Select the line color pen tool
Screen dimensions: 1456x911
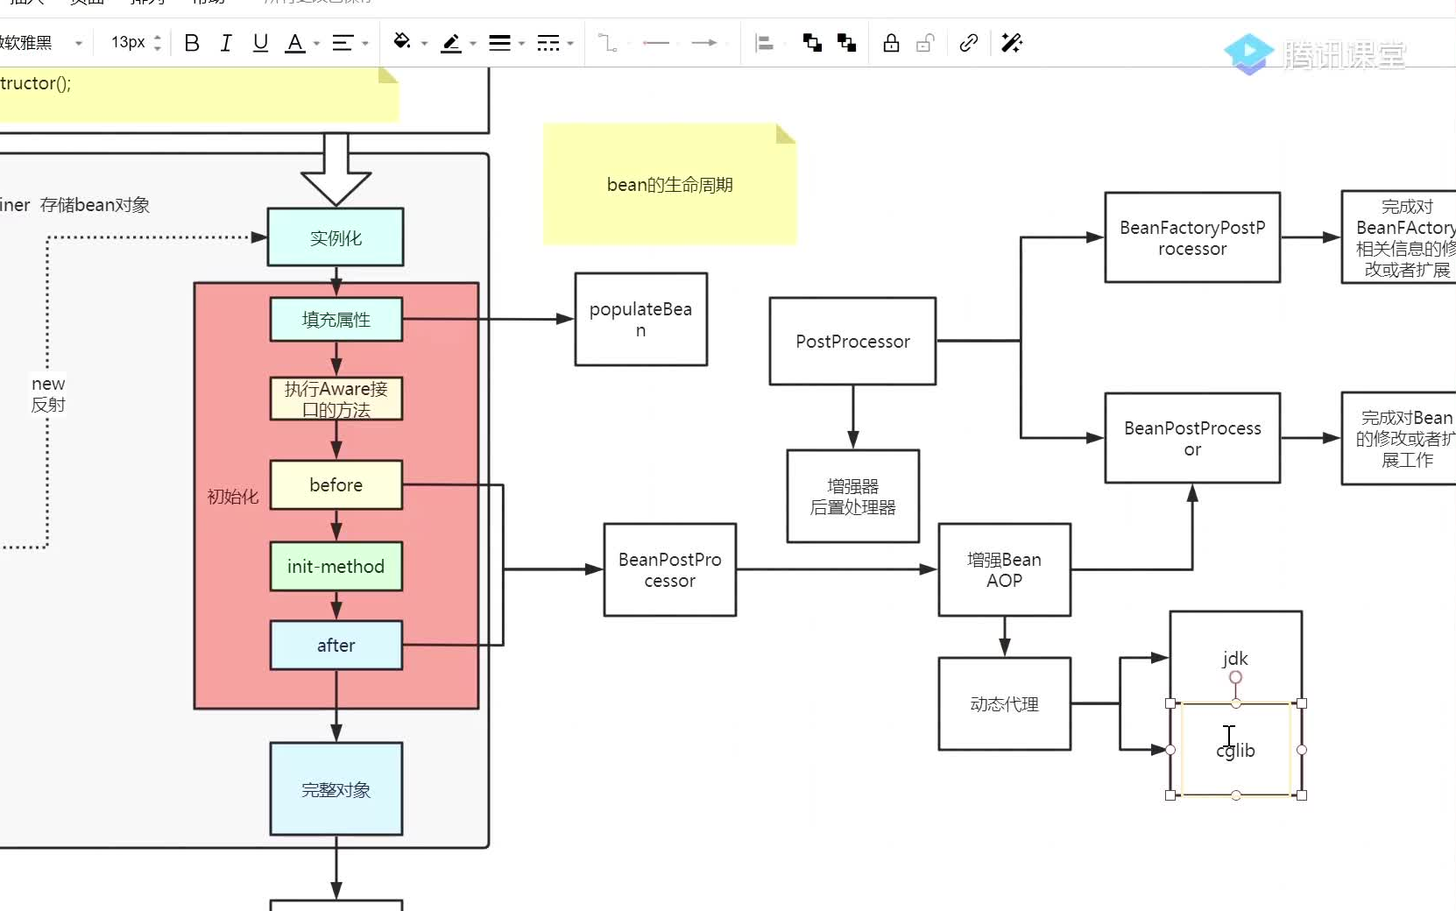(451, 43)
